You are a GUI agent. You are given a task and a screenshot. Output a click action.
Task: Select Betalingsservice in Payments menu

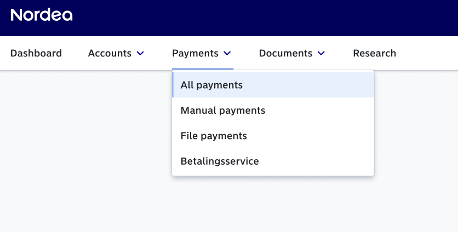[273, 161]
